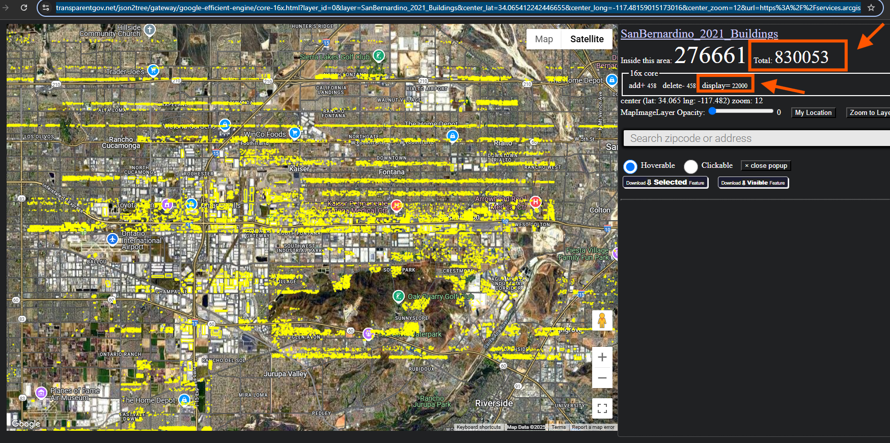Click the Home Depot marker near Eastvale
Image resolution: width=890 pixels, height=443 pixels.
pyautogui.click(x=184, y=399)
